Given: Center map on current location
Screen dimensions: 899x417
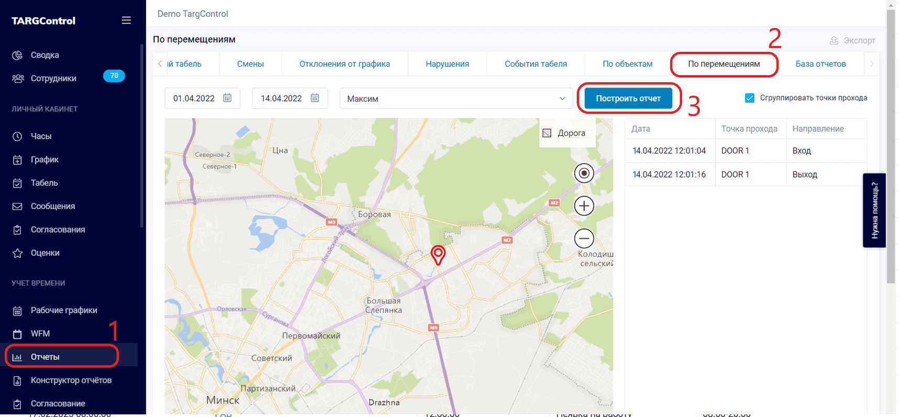Looking at the screenshot, I should click(584, 173).
